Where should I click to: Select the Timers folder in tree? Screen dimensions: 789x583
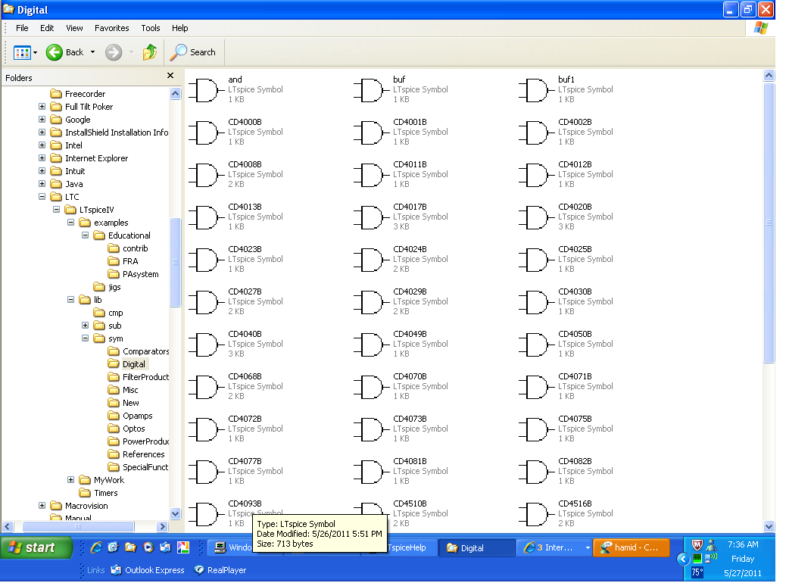pos(98,493)
